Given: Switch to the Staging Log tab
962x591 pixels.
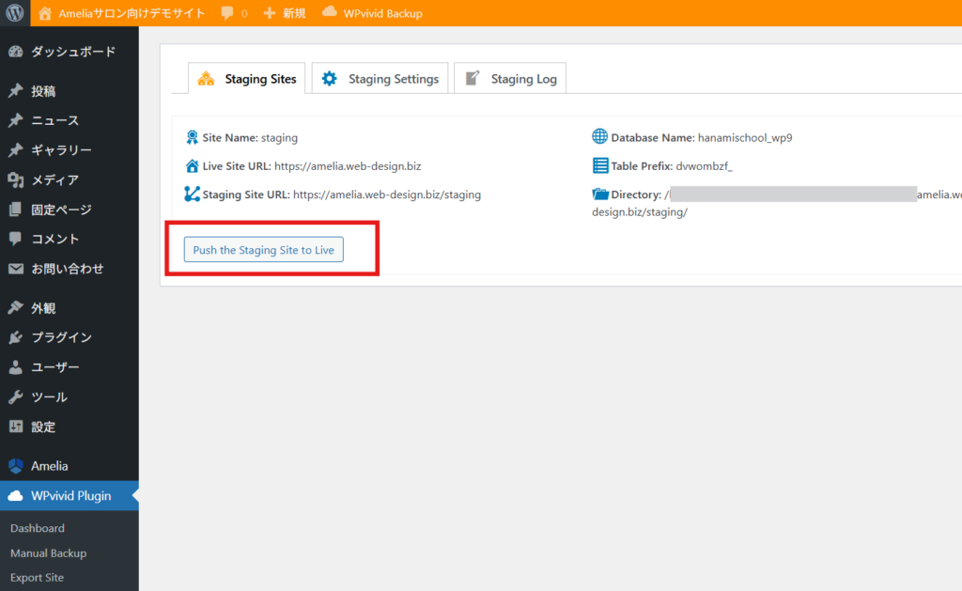Looking at the screenshot, I should pyautogui.click(x=510, y=79).
